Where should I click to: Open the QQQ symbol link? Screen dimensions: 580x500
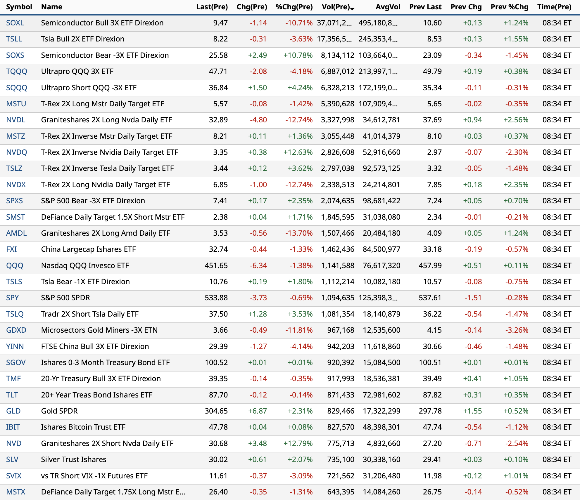(x=15, y=265)
